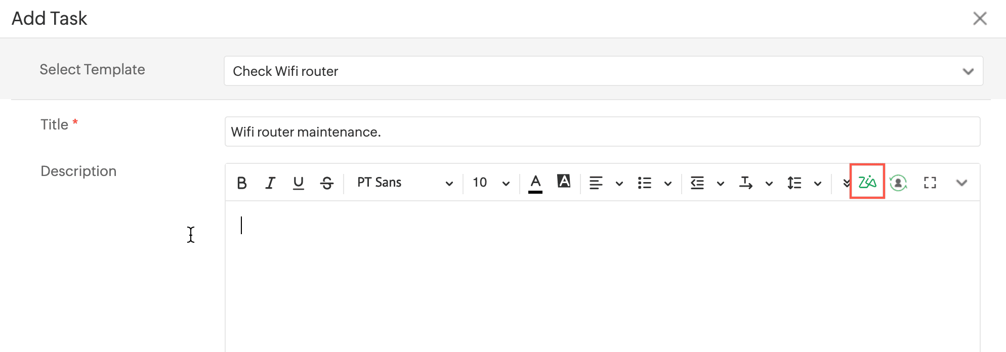Apply strikethrough to description text

coord(327,183)
